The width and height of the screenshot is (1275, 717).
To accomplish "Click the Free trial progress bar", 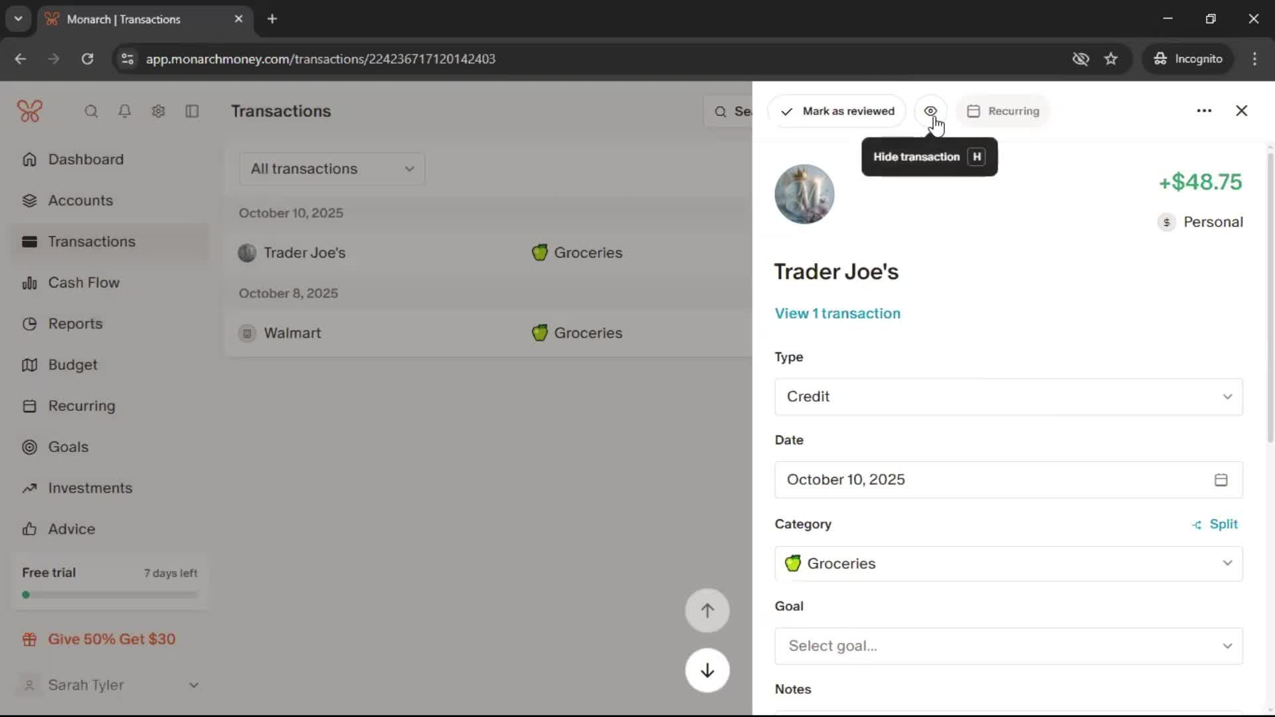I will click(110, 595).
